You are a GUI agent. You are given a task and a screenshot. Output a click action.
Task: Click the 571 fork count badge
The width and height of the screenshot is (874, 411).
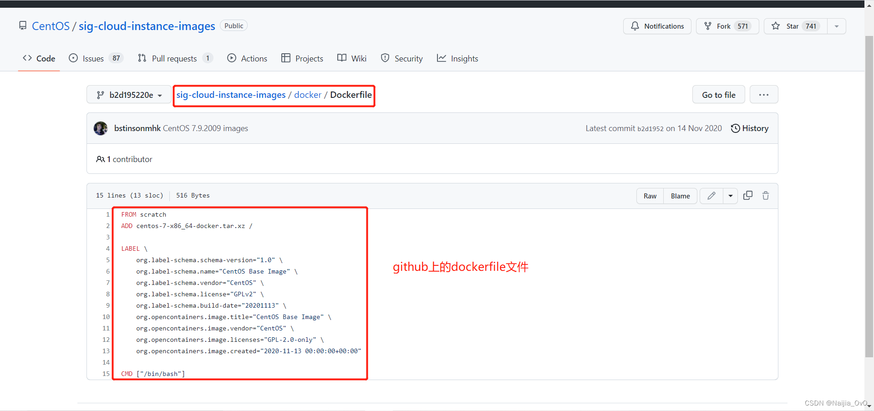pyautogui.click(x=743, y=26)
